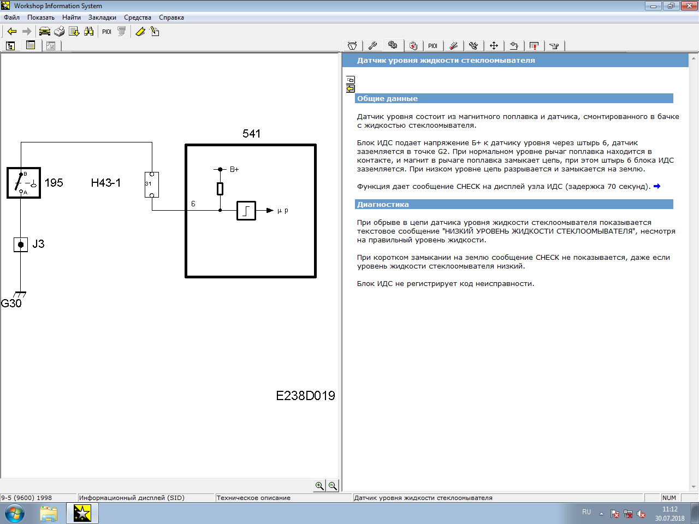This screenshot has height=524, width=699.
Task: Open vehicle selection via the car icon
Action: tap(45, 32)
